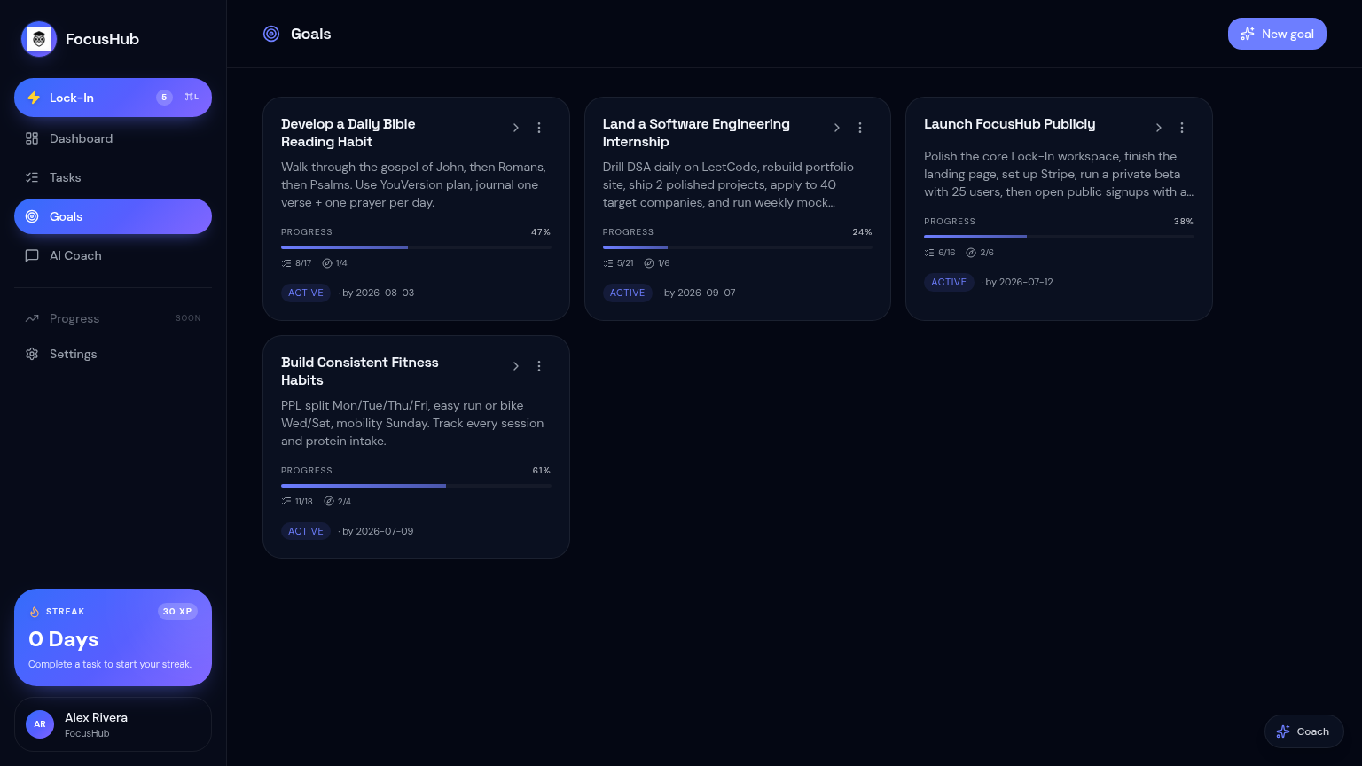Click the "Launch FocusHub Publicly" title
Viewport: 1362px width, 766px height.
click(1010, 124)
